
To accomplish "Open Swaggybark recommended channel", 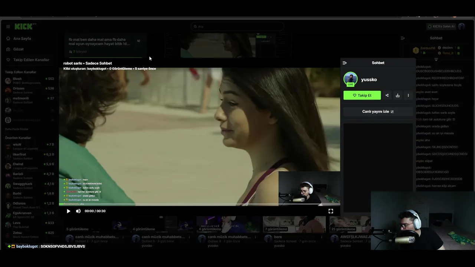I will click(x=30, y=185).
